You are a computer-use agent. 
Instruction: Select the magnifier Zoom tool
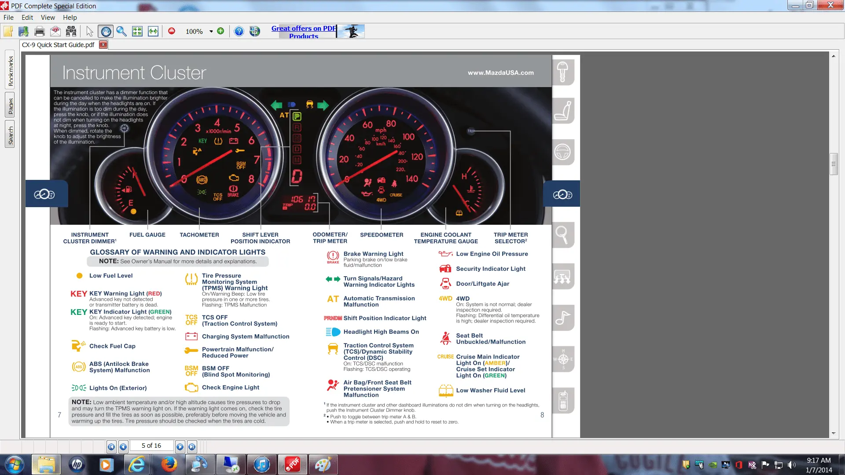coord(121,31)
